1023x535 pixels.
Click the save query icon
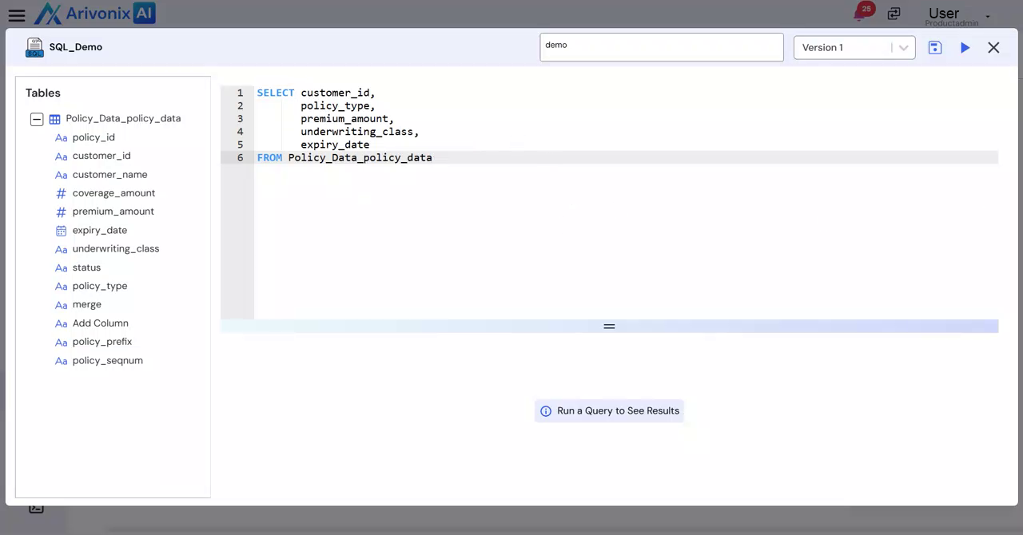click(934, 48)
